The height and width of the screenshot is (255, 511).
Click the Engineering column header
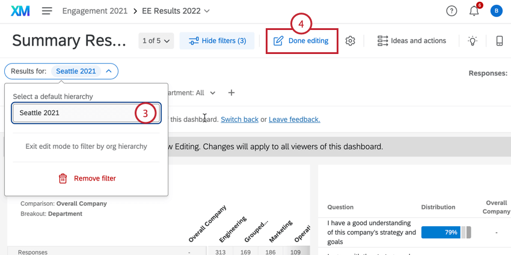[233, 229]
